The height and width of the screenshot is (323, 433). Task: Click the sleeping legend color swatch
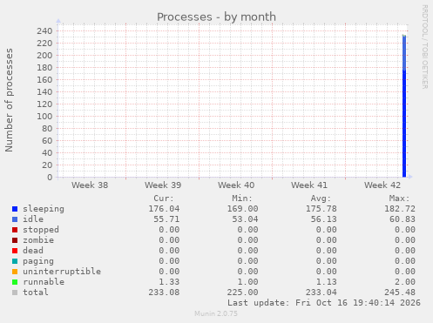click(15, 209)
